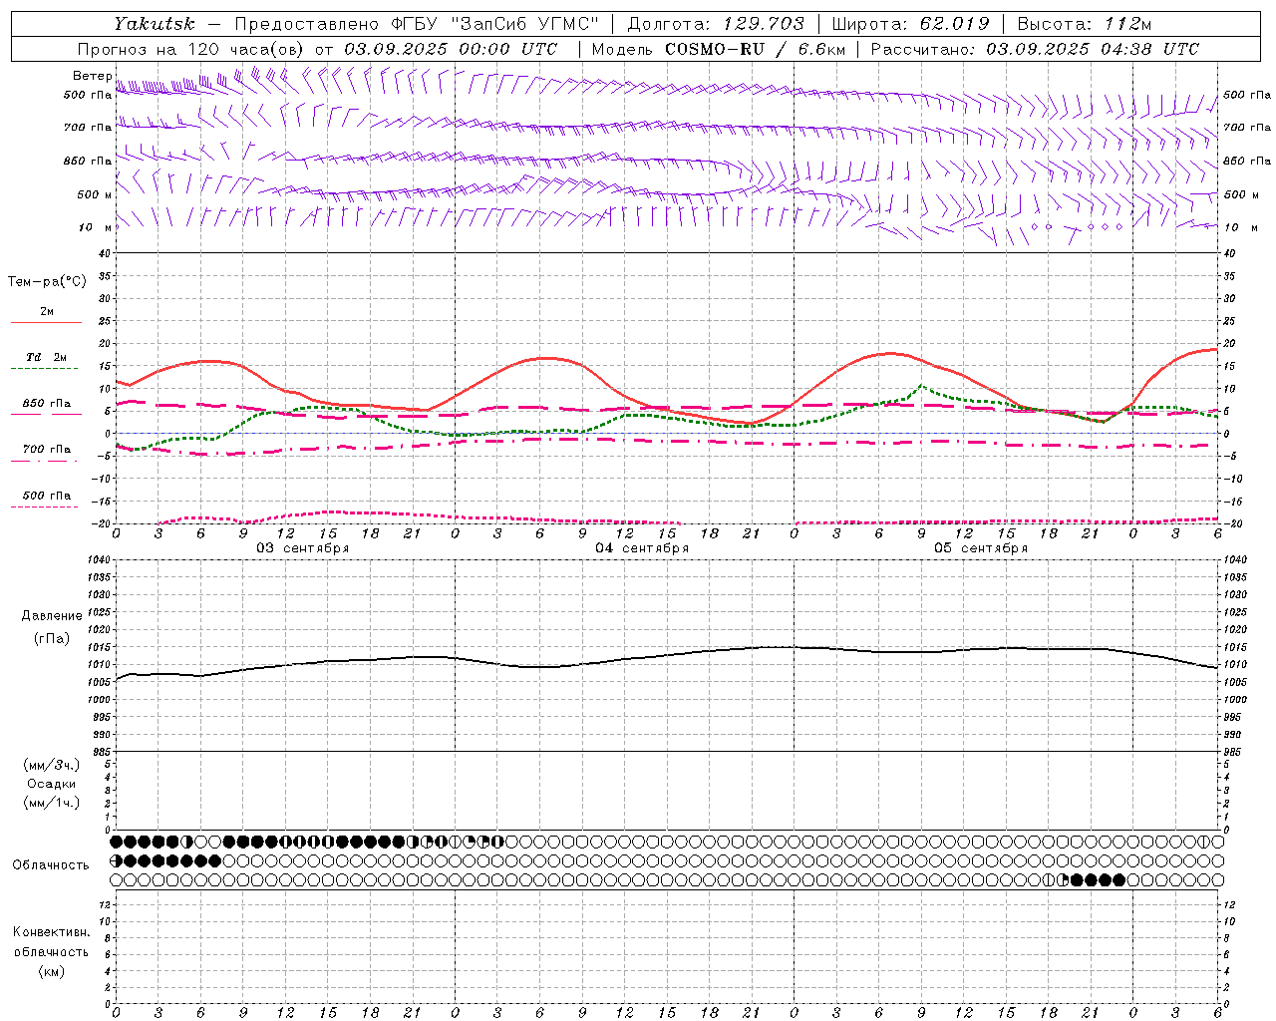Click the dash-dot line sample under 700 гПа legend
Image resolution: width=1276 pixels, height=1021 pixels.
click(x=44, y=461)
